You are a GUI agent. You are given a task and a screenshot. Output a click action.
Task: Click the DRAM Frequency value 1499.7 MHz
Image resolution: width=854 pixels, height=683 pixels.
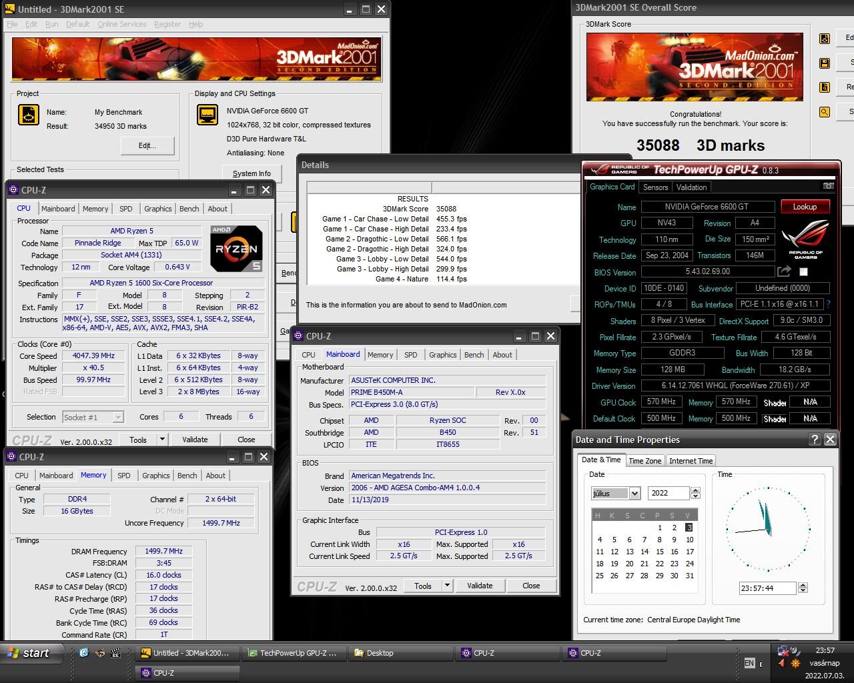coord(163,551)
